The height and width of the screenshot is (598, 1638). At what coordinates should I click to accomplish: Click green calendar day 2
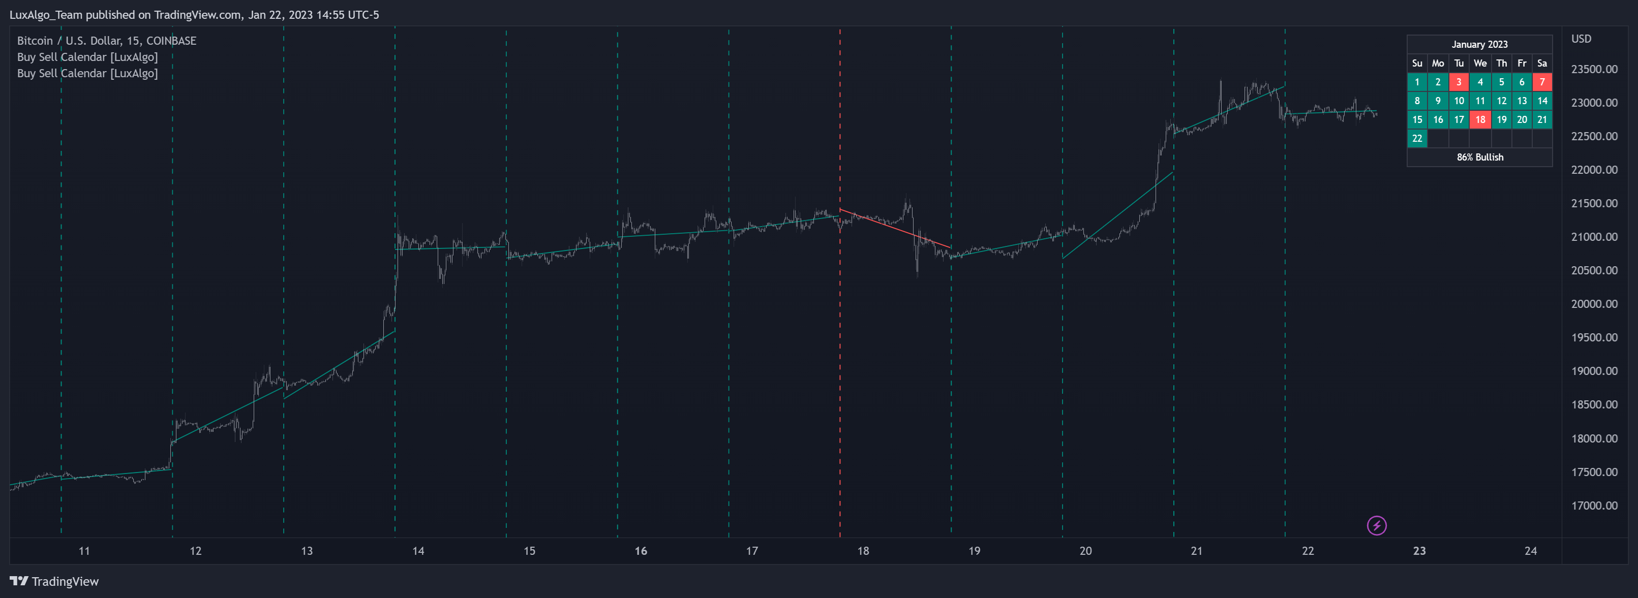coord(1438,82)
